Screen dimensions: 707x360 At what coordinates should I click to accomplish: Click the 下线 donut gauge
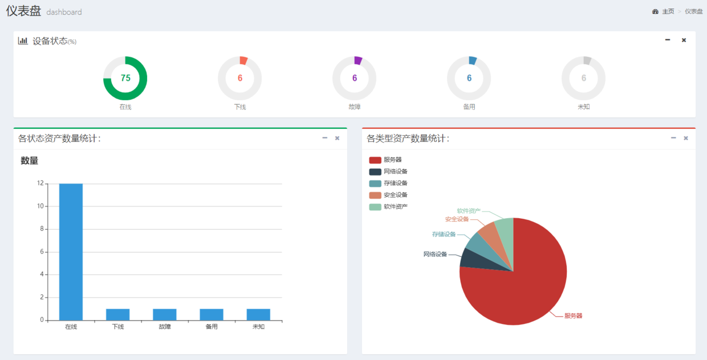[240, 79]
